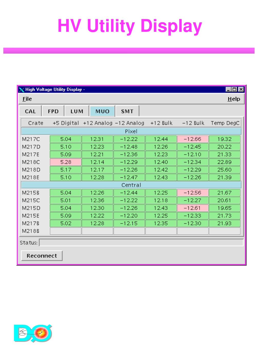Viewport: 263px width, 350px height.
Task: Open the File menu
Action: click(x=27, y=99)
